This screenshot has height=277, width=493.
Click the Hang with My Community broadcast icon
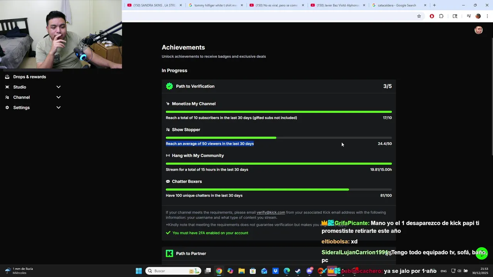168,155
